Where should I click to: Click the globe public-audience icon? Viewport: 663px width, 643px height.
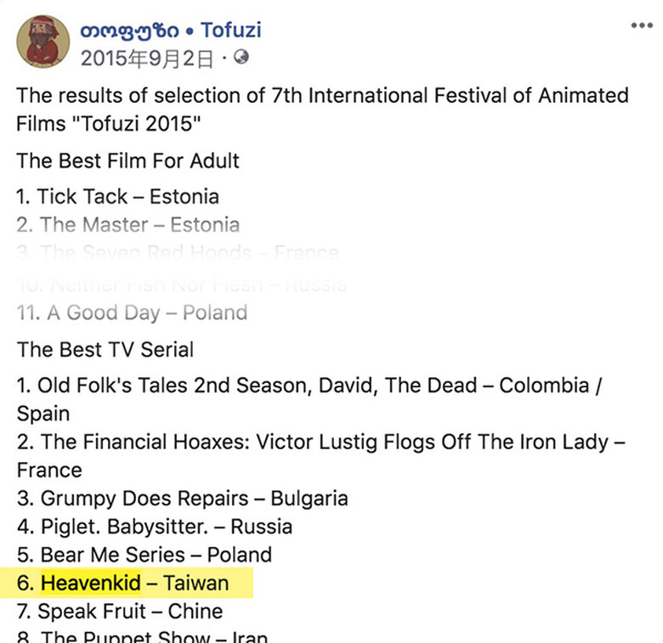coord(242,58)
